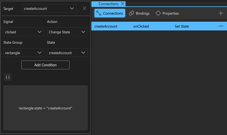Click the rectangle.state expression code preview
The height and width of the screenshot is (135, 227).
pyautogui.click(x=46, y=108)
